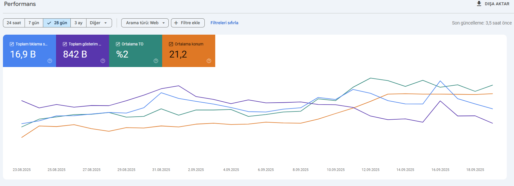Click the download icon beside DIŞA AKTAR
This screenshot has height=186, width=514.
(479, 4)
